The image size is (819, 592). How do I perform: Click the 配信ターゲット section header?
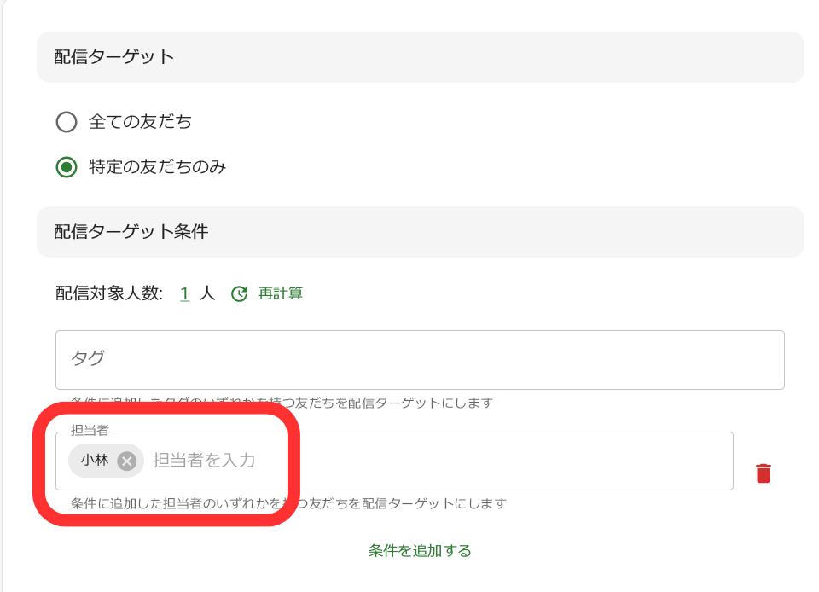(114, 57)
